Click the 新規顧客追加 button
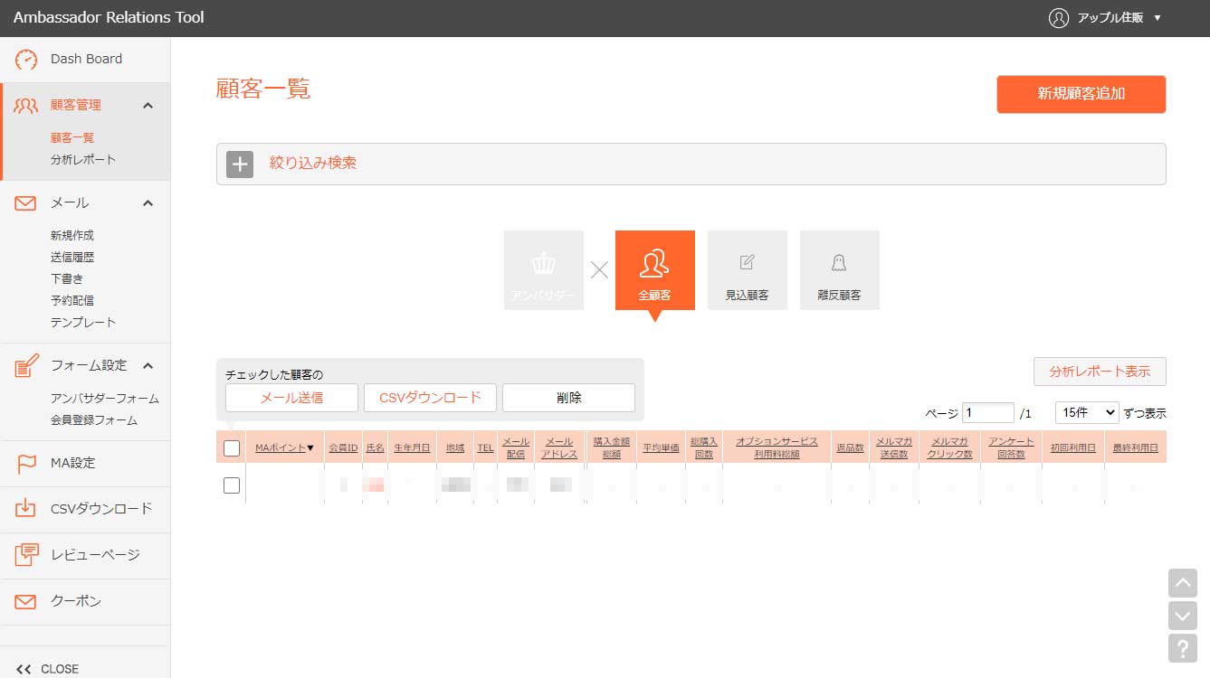Viewport: 1210px width, 678px height. 1081,94
